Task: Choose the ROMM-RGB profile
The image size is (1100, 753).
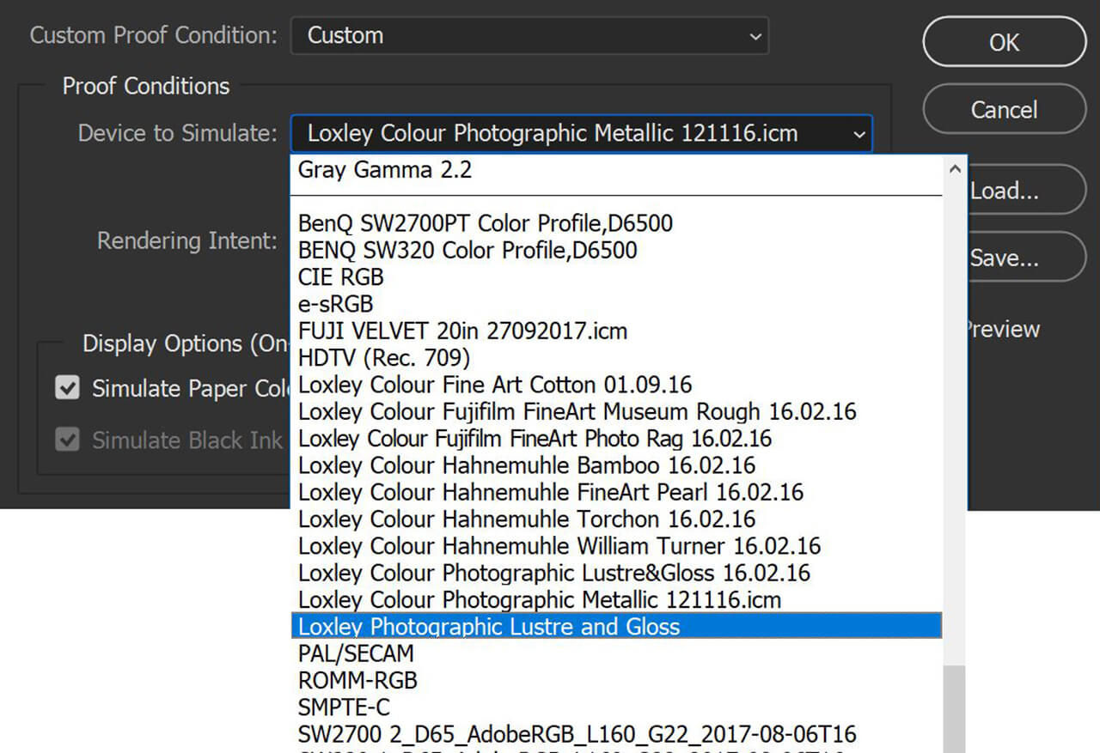Action: click(x=616, y=680)
